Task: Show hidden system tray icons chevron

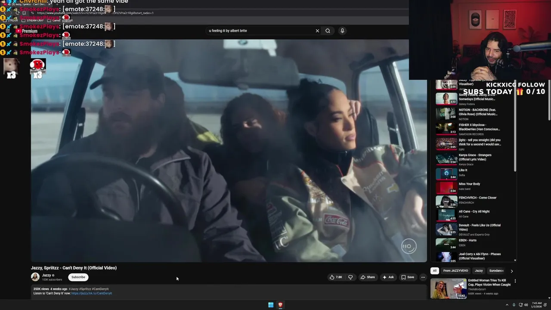Action: click(507, 305)
